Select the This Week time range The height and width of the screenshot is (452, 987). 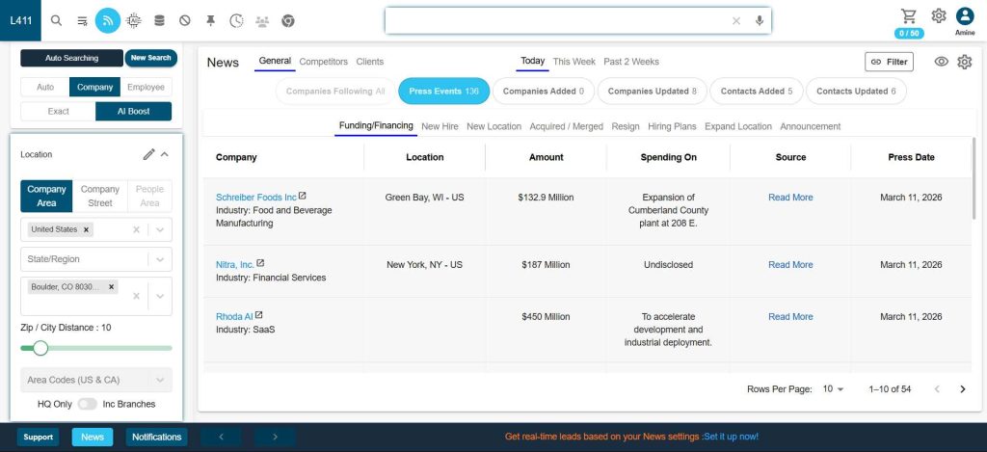tap(574, 62)
